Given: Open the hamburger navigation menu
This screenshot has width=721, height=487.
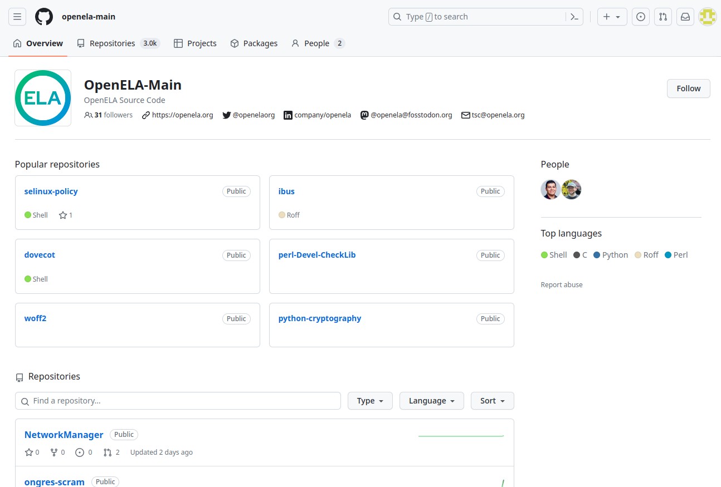Looking at the screenshot, I should [17, 17].
